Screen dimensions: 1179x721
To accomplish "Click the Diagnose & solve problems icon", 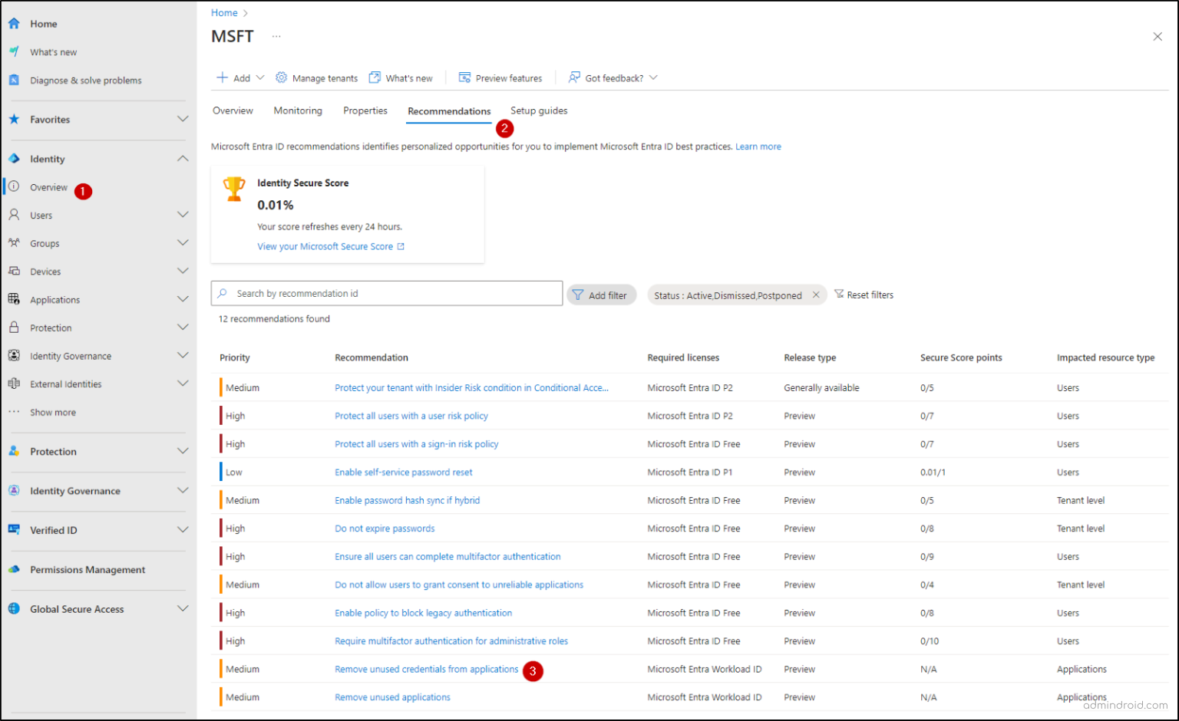I will click(12, 80).
